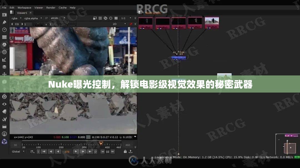Increase gain with right f-stop arrow
Image resolution: width=300 pixels, height=168 pixels.
pos(22,24)
